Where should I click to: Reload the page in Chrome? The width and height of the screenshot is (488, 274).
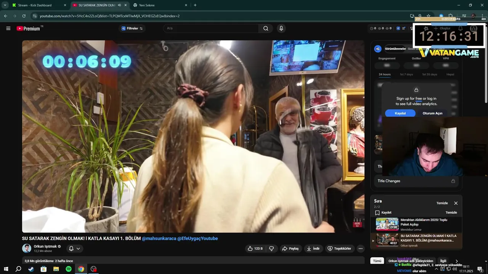point(24,16)
